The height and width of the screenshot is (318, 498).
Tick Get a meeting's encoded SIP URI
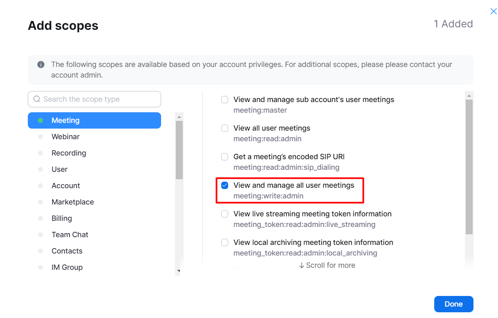pos(225,157)
